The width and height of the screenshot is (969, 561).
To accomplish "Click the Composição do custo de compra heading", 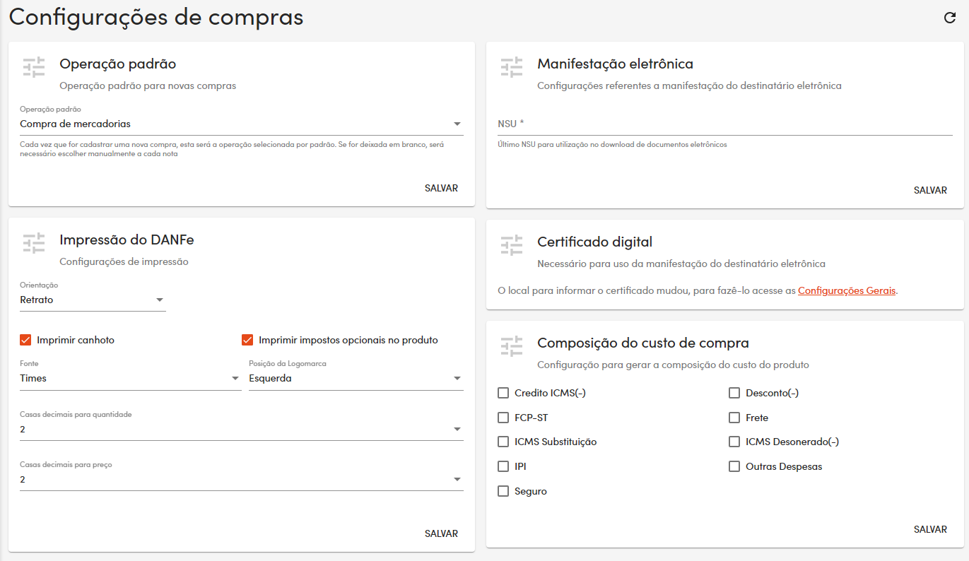I will click(x=643, y=343).
